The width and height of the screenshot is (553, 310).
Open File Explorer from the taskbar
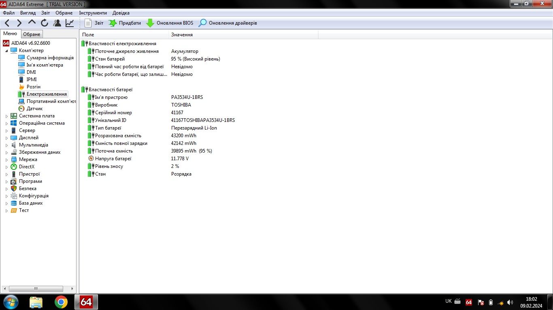coord(36,302)
